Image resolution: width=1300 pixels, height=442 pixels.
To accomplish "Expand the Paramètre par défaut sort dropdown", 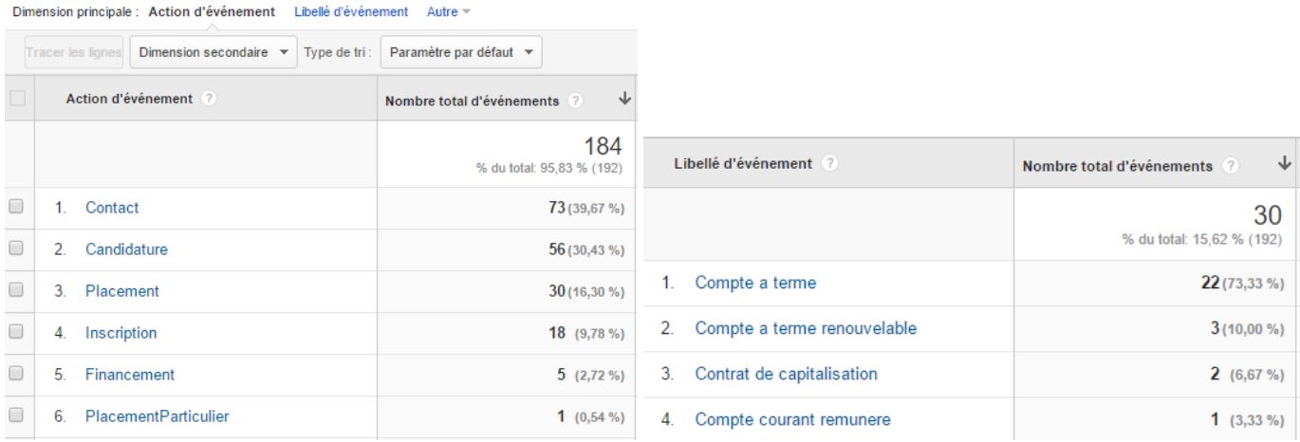I will tap(461, 52).
